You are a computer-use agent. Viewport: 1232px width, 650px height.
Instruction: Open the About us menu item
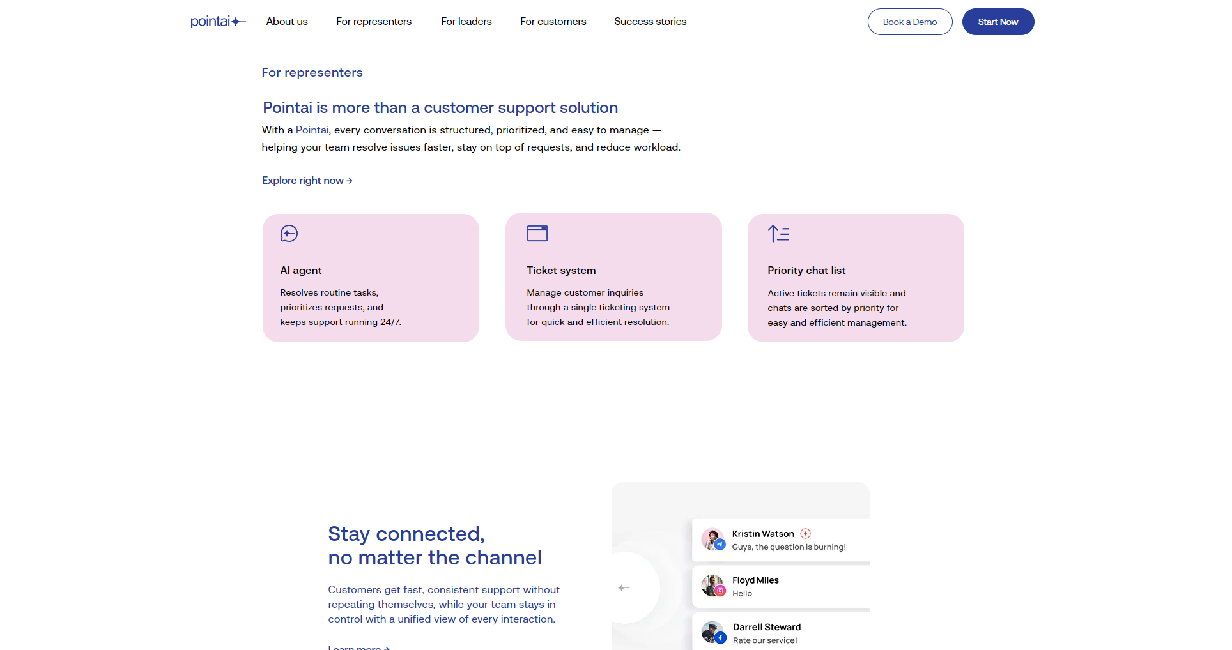click(x=287, y=22)
